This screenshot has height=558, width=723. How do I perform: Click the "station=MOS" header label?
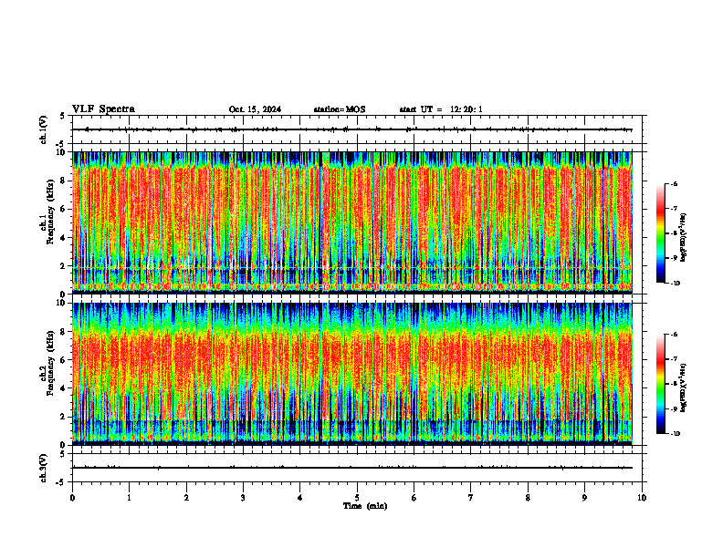pyautogui.click(x=340, y=109)
